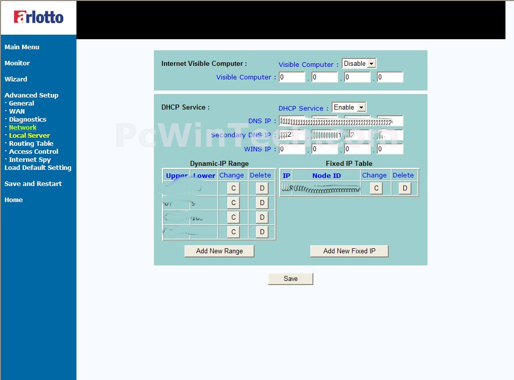The width and height of the screenshot is (514, 380).
Task: Click second Secondary DNS IP octet field
Action: 324,135
